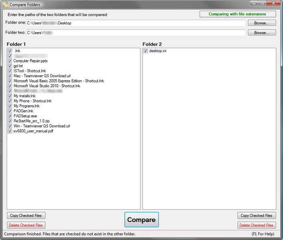Uncheck PADSetup.exe checkbox
The width and height of the screenshot is (283, 240).
click(x=10, y=116)
